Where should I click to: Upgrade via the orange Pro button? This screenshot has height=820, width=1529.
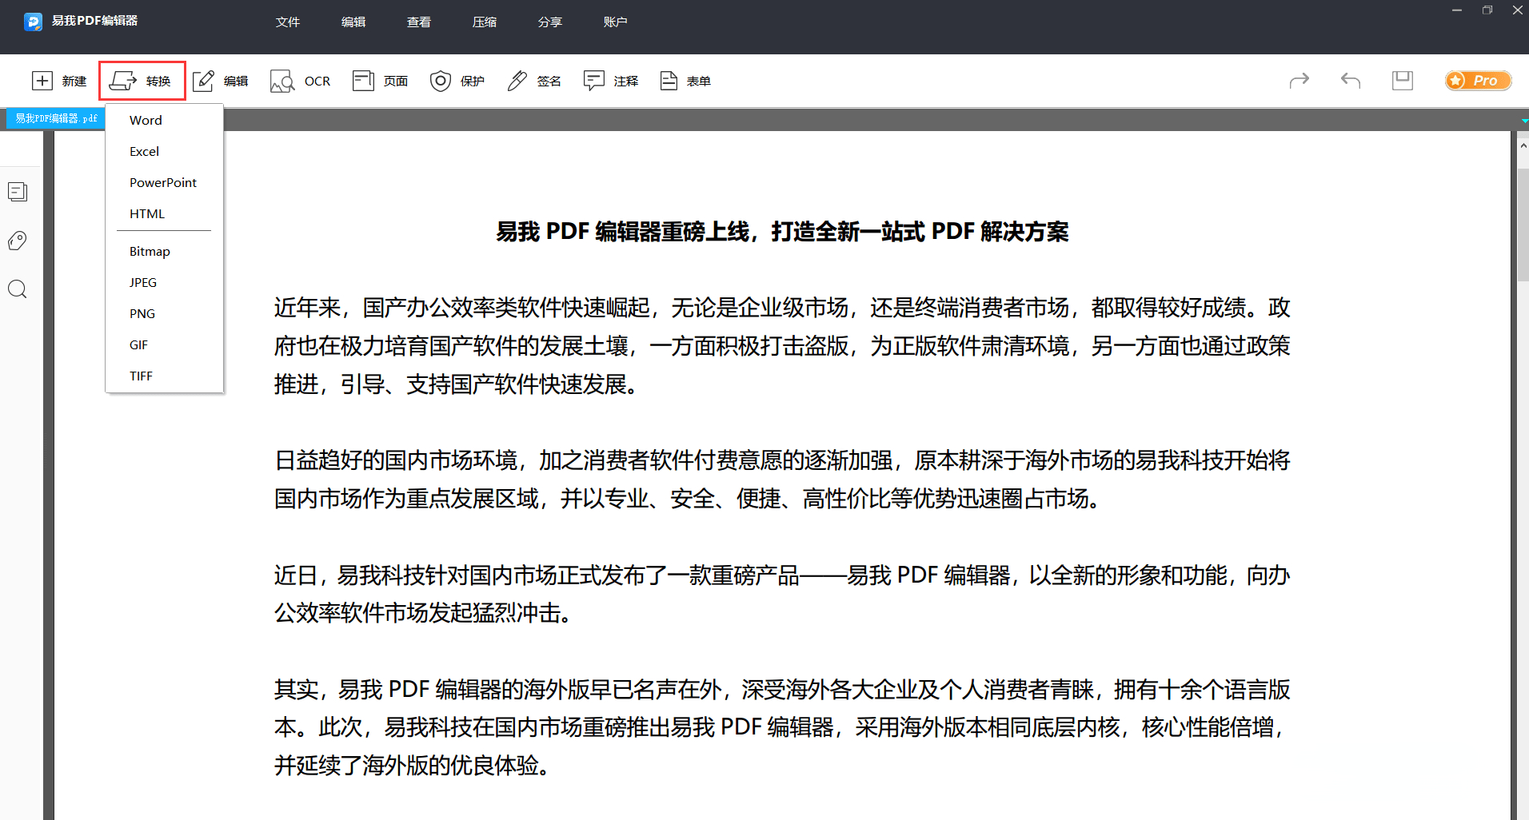pos(1478,81)
